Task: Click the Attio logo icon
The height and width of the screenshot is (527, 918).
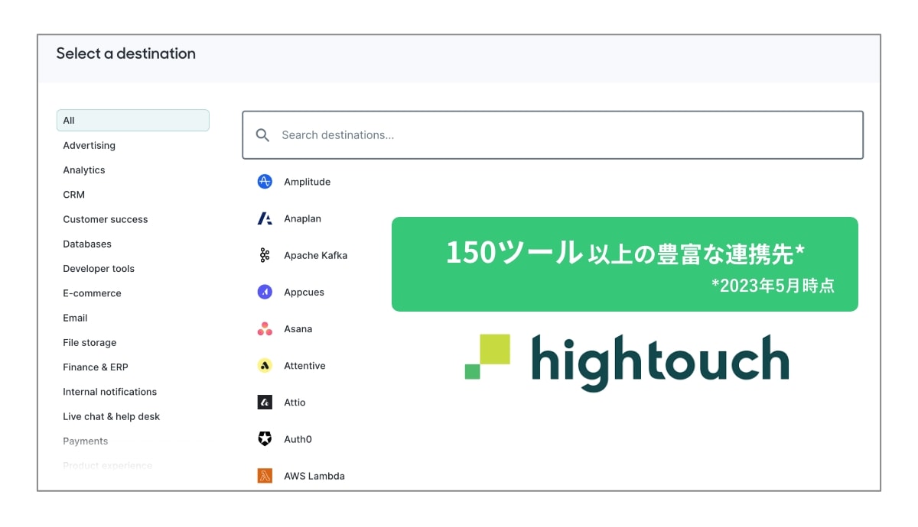Action: coord(265,403)
